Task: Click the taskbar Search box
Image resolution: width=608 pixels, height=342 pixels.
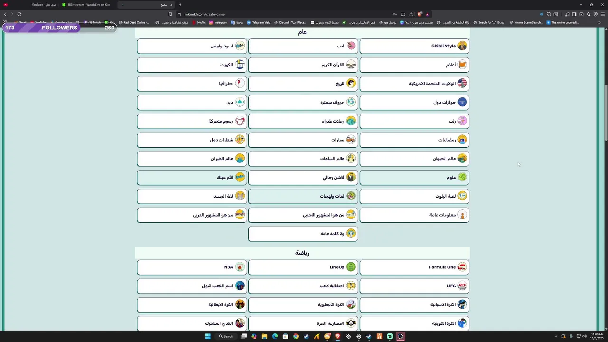Action: [226, 336]
